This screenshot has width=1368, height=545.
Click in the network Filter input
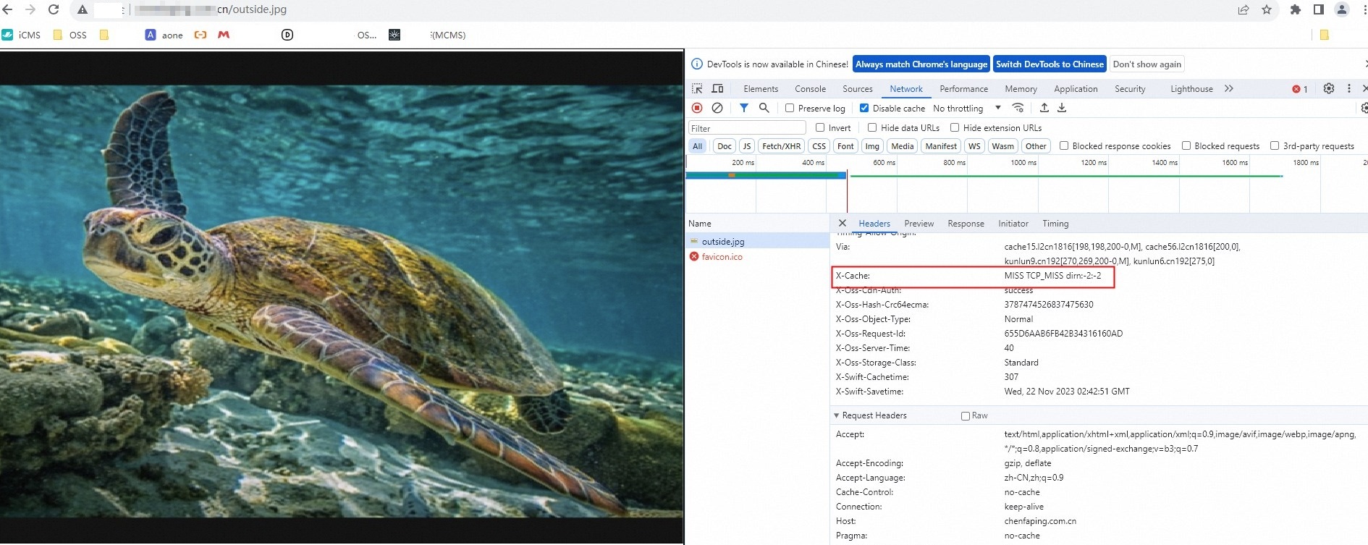tap(746, 128)
